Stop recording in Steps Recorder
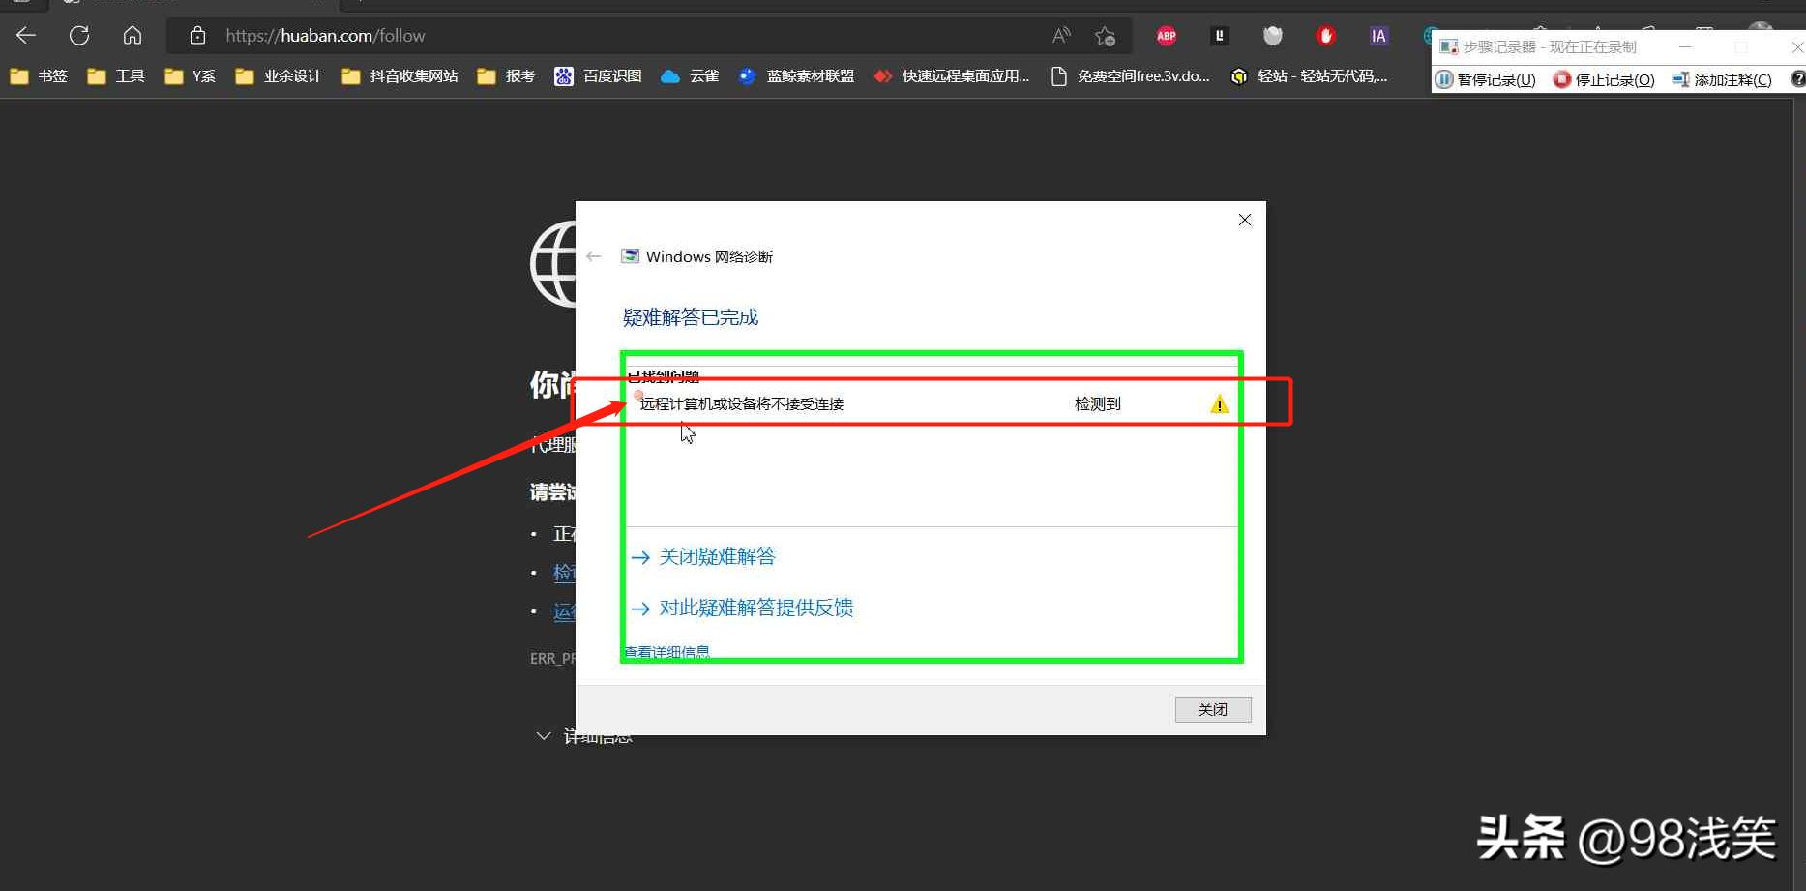Image resolution: width=1806 pixels, height=891 pixels. point(1603,79)
